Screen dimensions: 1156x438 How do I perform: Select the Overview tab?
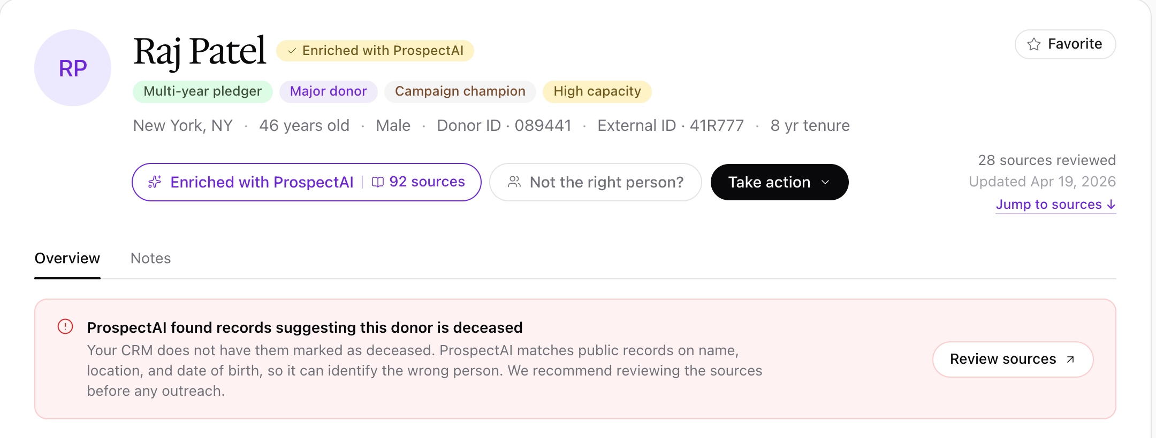pos(67,259)
